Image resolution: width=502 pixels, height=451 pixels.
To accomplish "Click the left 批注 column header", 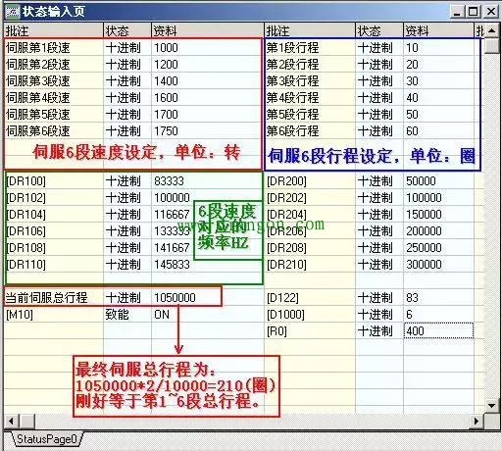I will 54,31.
